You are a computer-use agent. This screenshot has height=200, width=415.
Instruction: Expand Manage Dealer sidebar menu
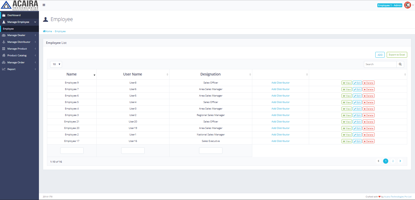[x=16, y=35]
